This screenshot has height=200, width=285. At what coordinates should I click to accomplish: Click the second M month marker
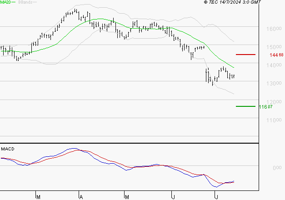127,197
